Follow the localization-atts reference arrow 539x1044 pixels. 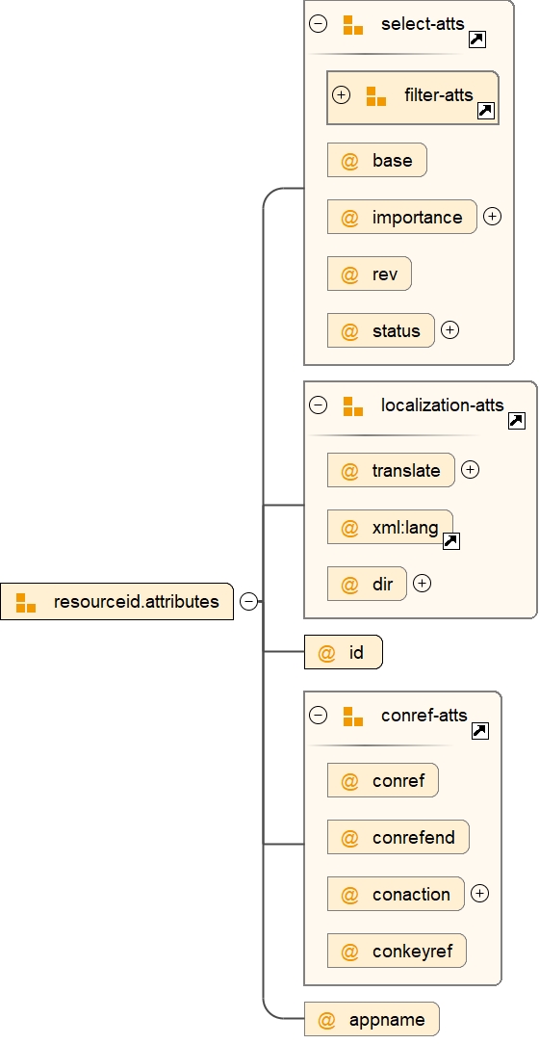[x=516, y=420]
